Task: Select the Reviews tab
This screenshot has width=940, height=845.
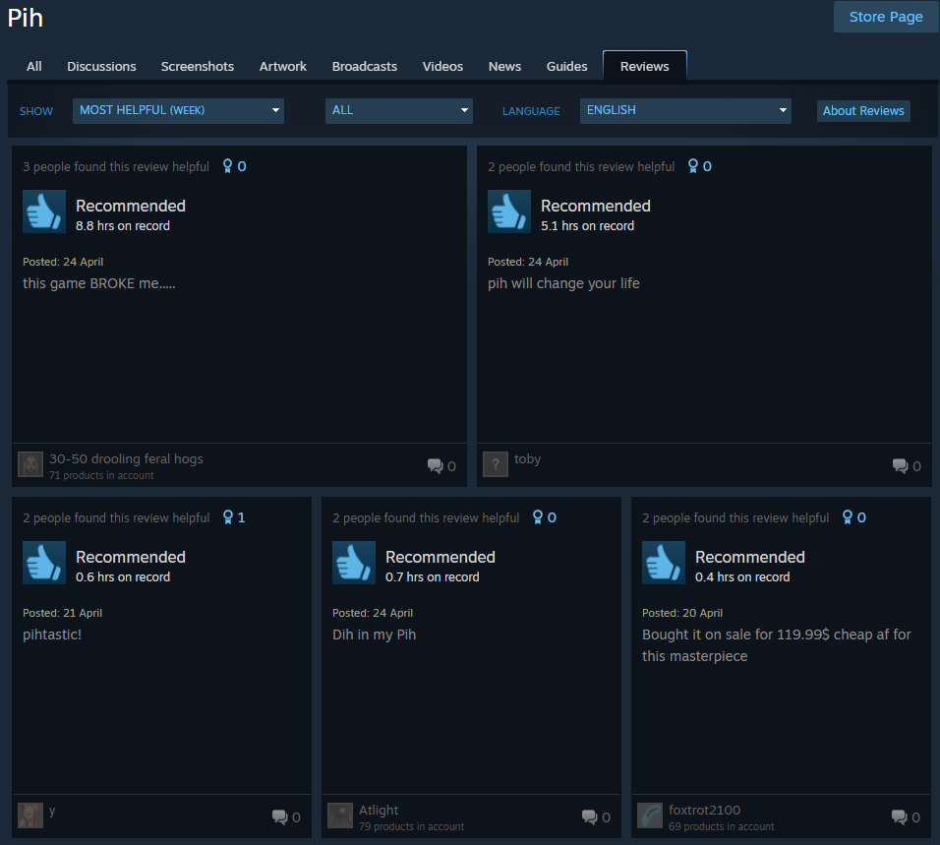Action: coord(644,66)
